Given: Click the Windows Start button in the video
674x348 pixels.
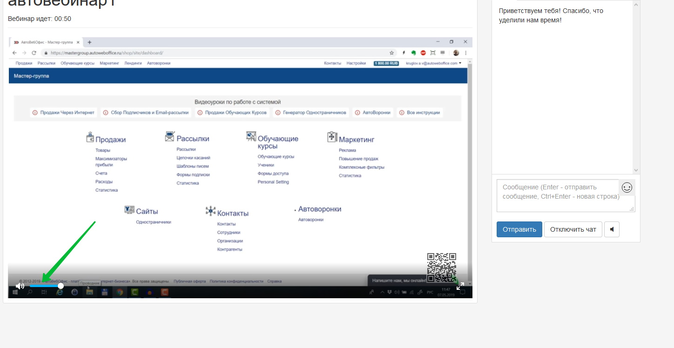Looking at the screenshot, I should pos(15,292).
